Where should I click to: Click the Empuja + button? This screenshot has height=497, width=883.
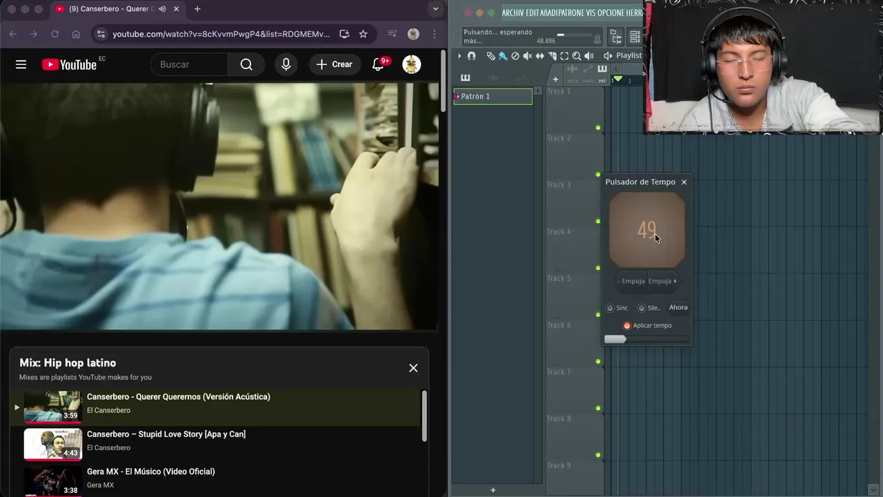[662, 281]
